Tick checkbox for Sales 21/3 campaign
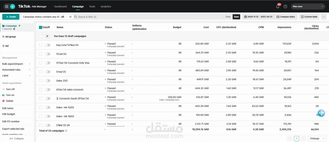This screenshot has width=329, height=142. [x=40, y=81]
